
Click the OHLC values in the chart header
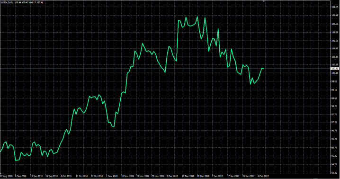click(x=29, y=2)
